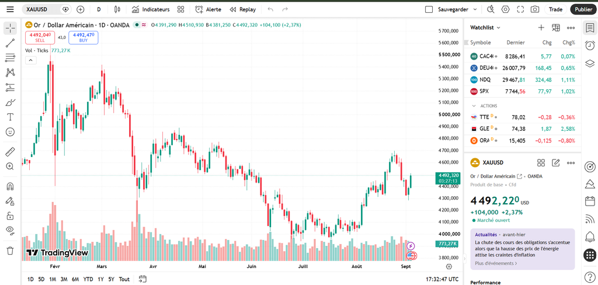Open the go to date calendar icon
The width and height of the screenshot is (598, 285).
[x=142, y=279]
